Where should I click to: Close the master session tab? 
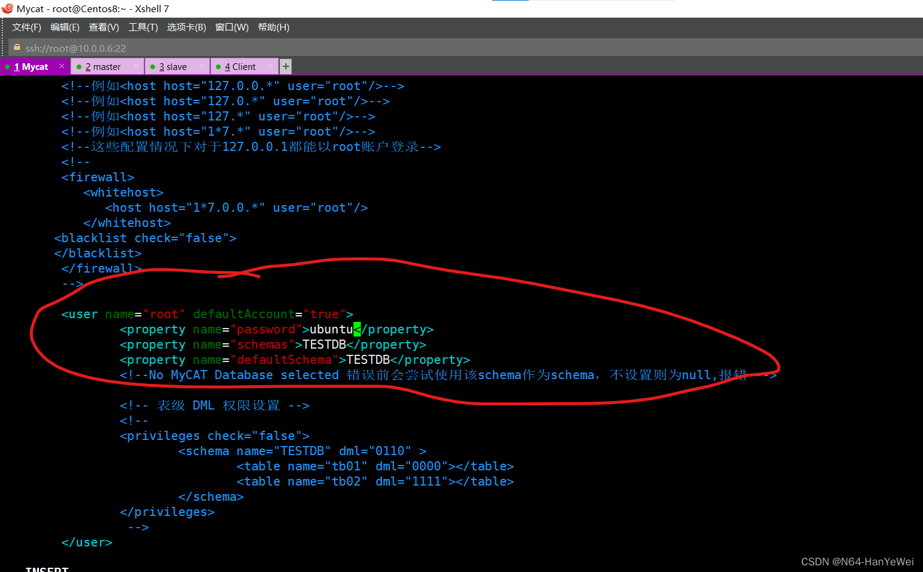(136, 66)
